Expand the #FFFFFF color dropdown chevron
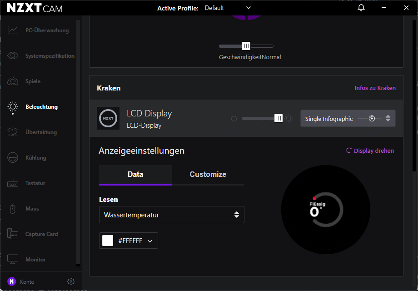This screenshot has height=291, width=418. coord(150,241)
